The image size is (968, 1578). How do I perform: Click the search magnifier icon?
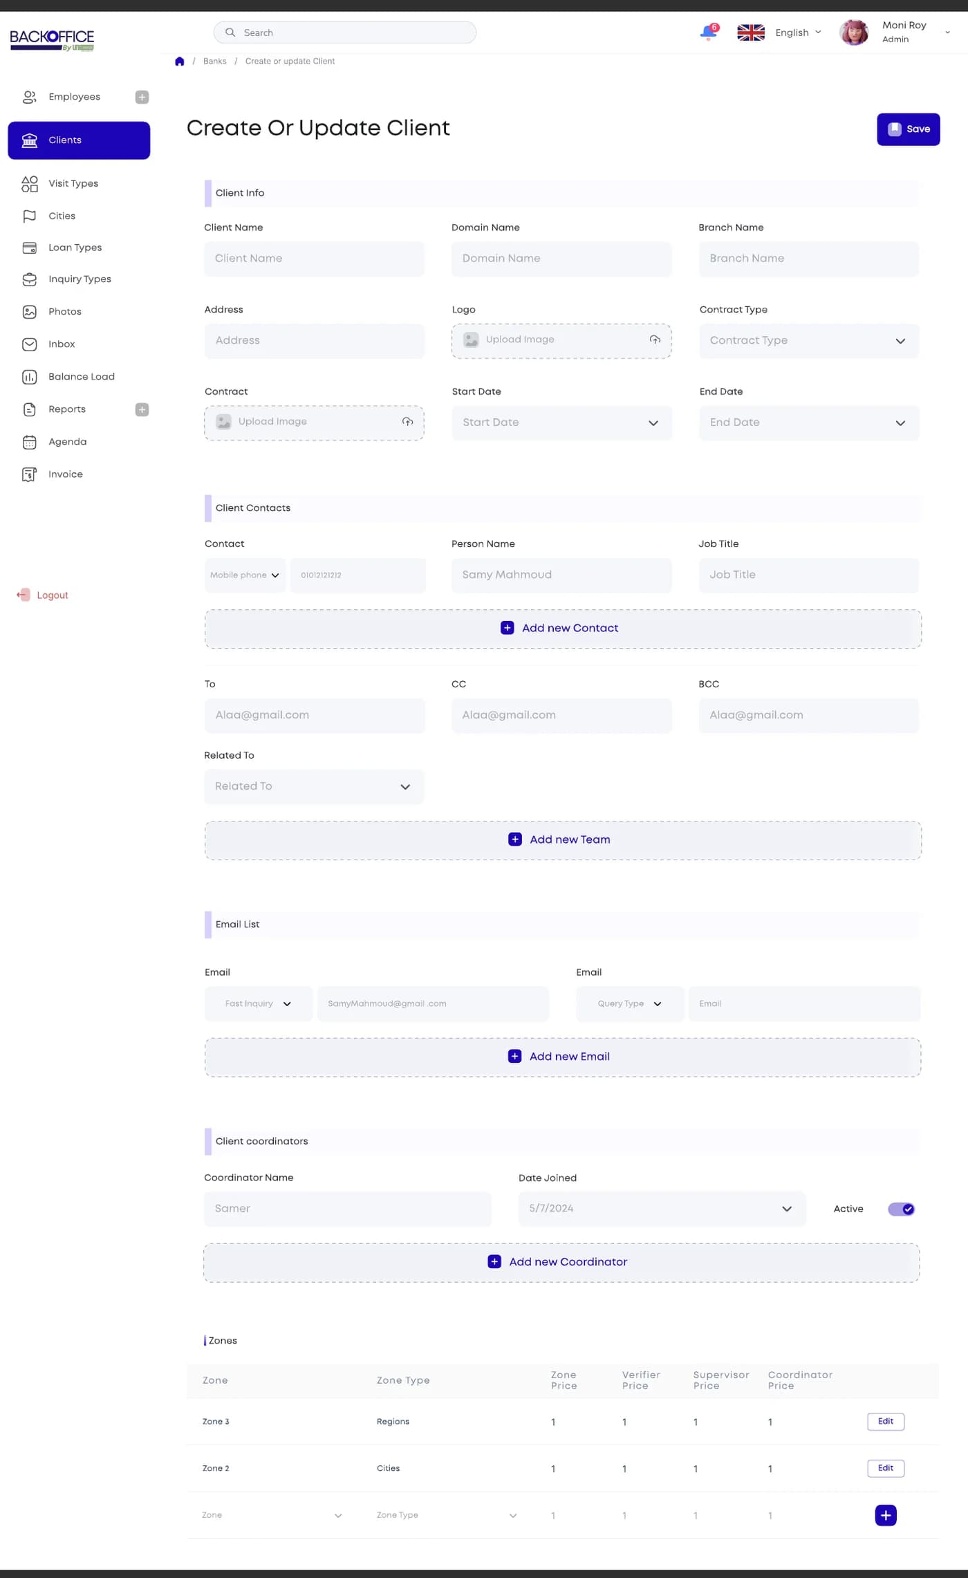pyautogui.click(x=230, y=33)
